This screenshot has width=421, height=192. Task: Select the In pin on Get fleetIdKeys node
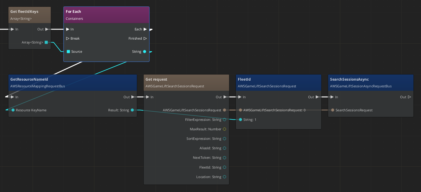(12, 29)
